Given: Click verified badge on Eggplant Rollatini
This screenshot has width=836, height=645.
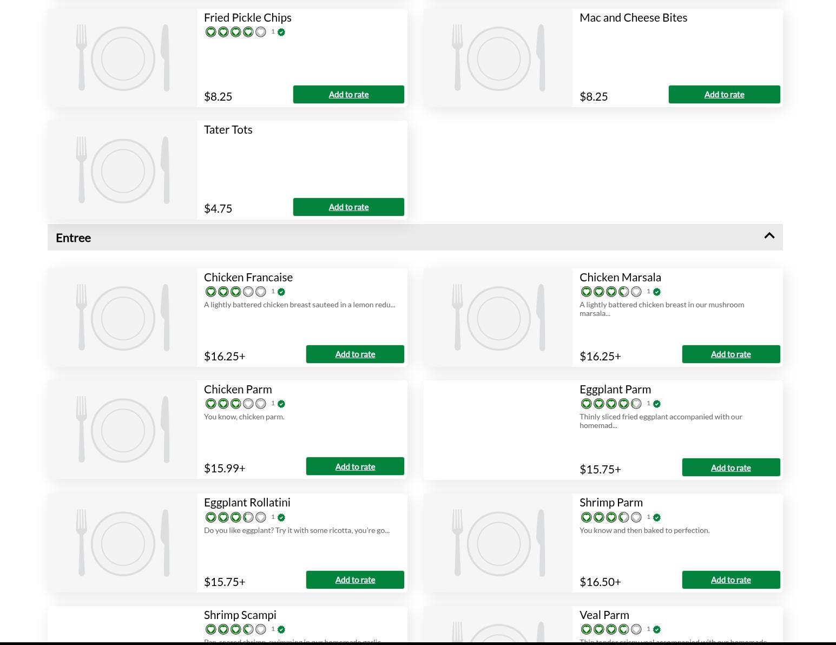Looking at the screenshot, I should pos(281,518).
